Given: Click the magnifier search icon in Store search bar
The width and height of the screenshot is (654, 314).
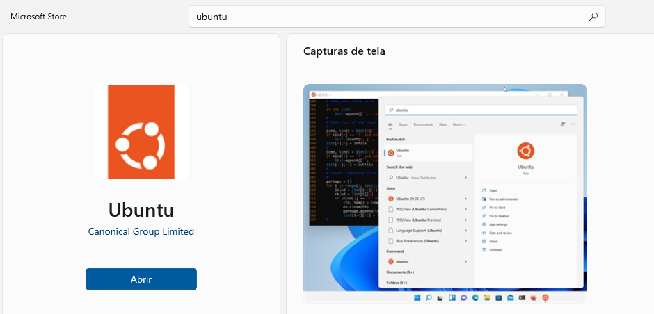Looking at the screenshot, I should 593,17.
